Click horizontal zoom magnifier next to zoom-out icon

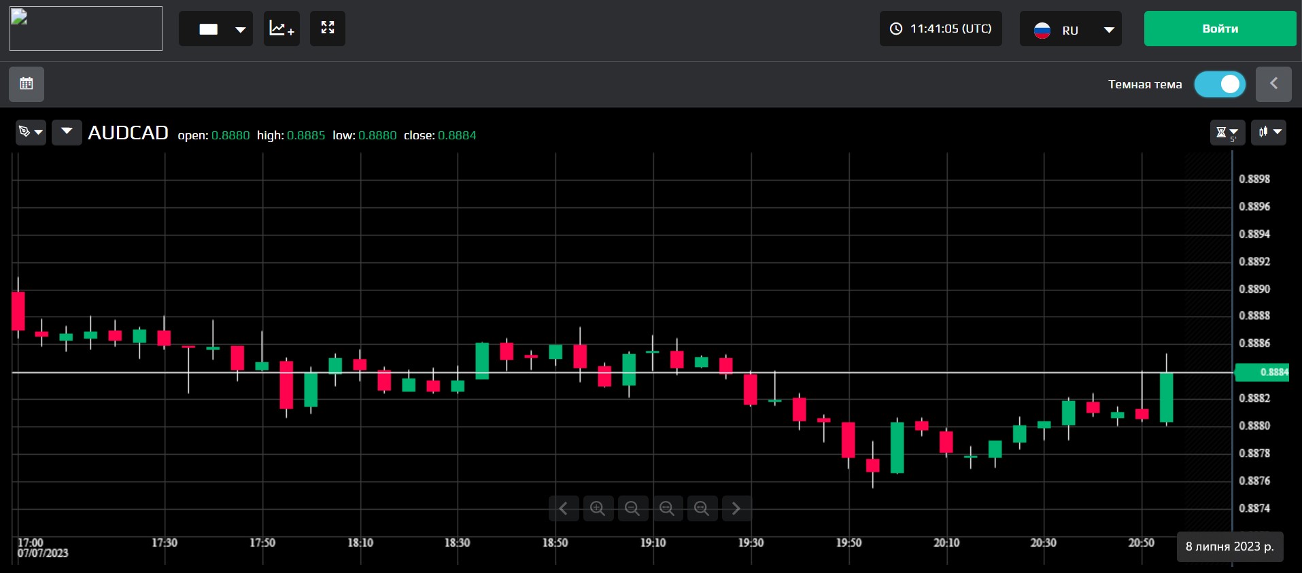(667, 508)
